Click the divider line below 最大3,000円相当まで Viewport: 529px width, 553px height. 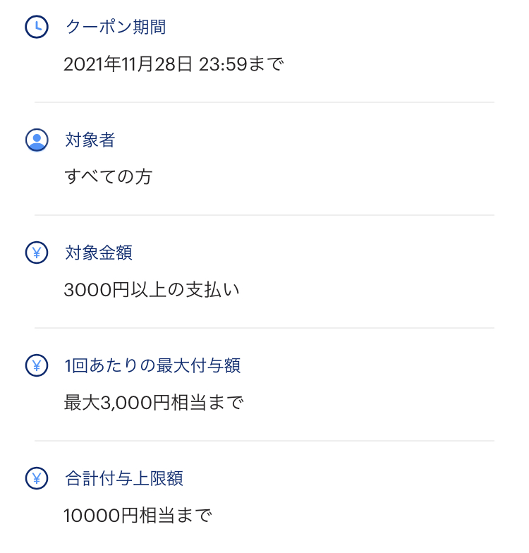(264, 441)
